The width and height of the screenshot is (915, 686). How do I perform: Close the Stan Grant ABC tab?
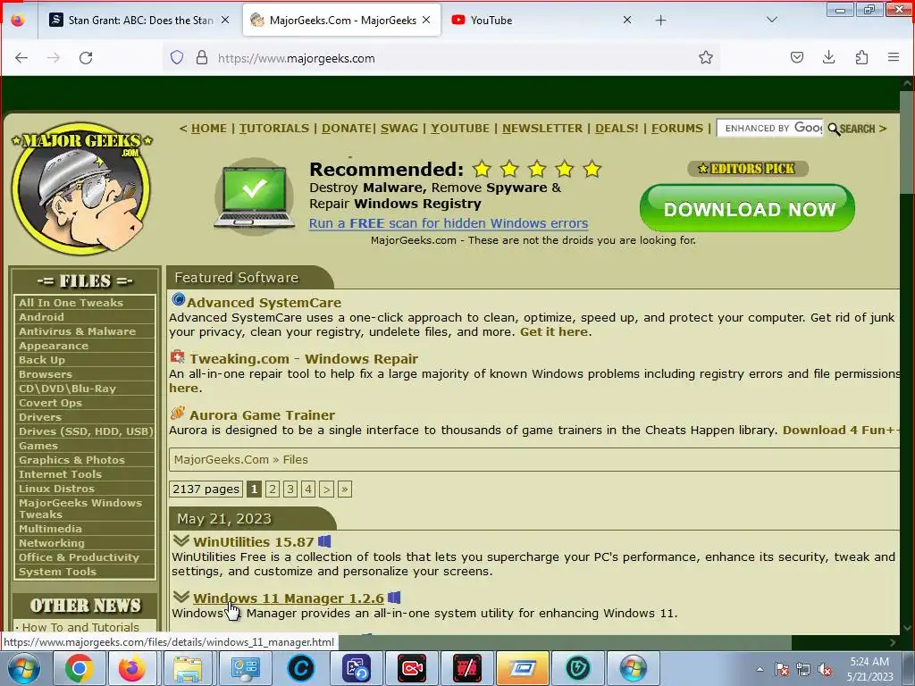[x=225, y=20]
